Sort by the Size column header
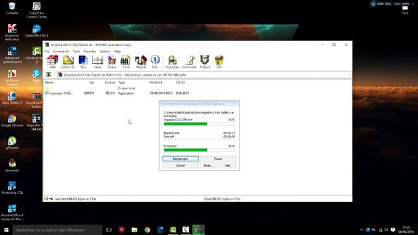Image resolution: width=418 pixels, height=235 pixels. pyautogui.click(x=91, y=82)
